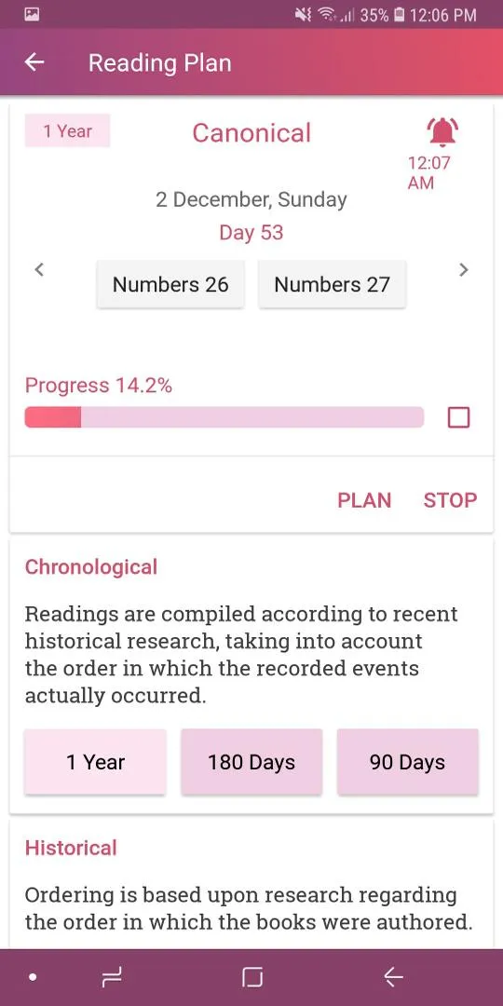Tap the Historical plan heading
This screenshot has width=503, height=1006.
click(x=71, y=848)
